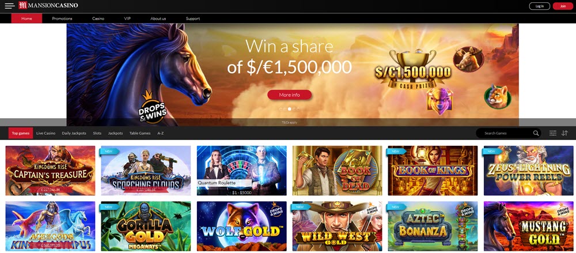
Task: Open the Wolf Gold game thumbnail
Action: coord(242,226)
